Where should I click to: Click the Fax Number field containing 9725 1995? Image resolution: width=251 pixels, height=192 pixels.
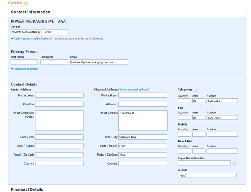pyautogui.click(x=222, y=117)
